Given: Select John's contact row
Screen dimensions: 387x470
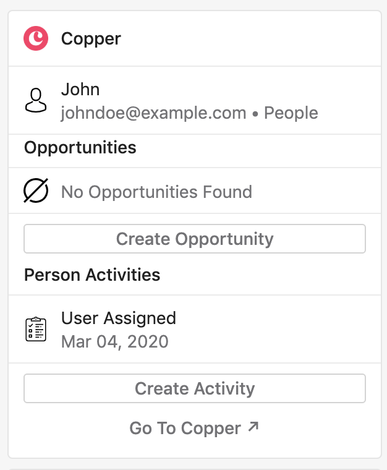Looking at the screenshot, I should (195, 100).
